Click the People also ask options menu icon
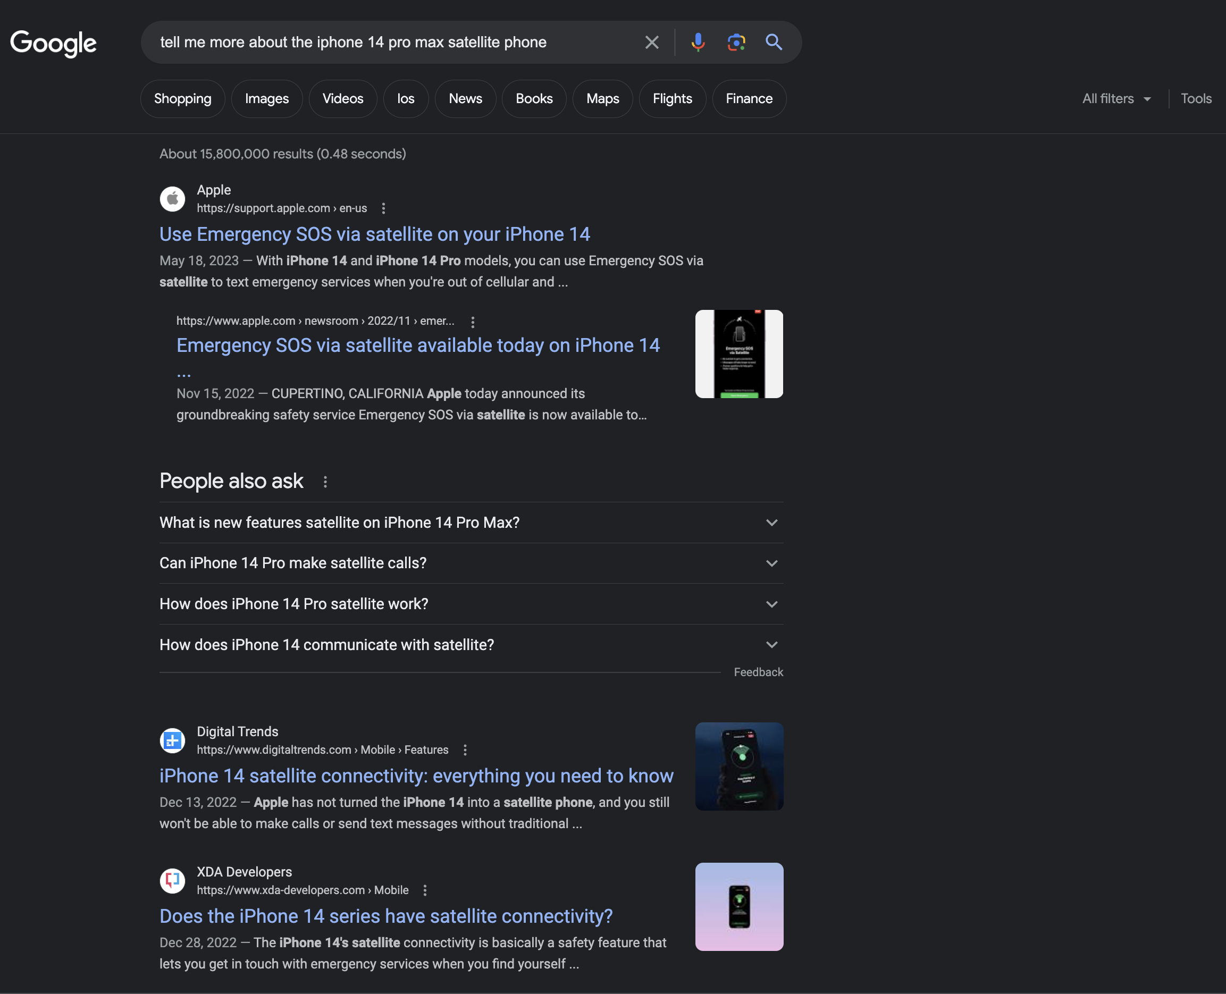 point(325,481)
